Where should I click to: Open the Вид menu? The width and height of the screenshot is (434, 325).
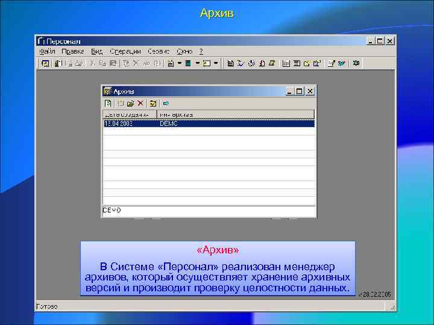coord(97,52)
